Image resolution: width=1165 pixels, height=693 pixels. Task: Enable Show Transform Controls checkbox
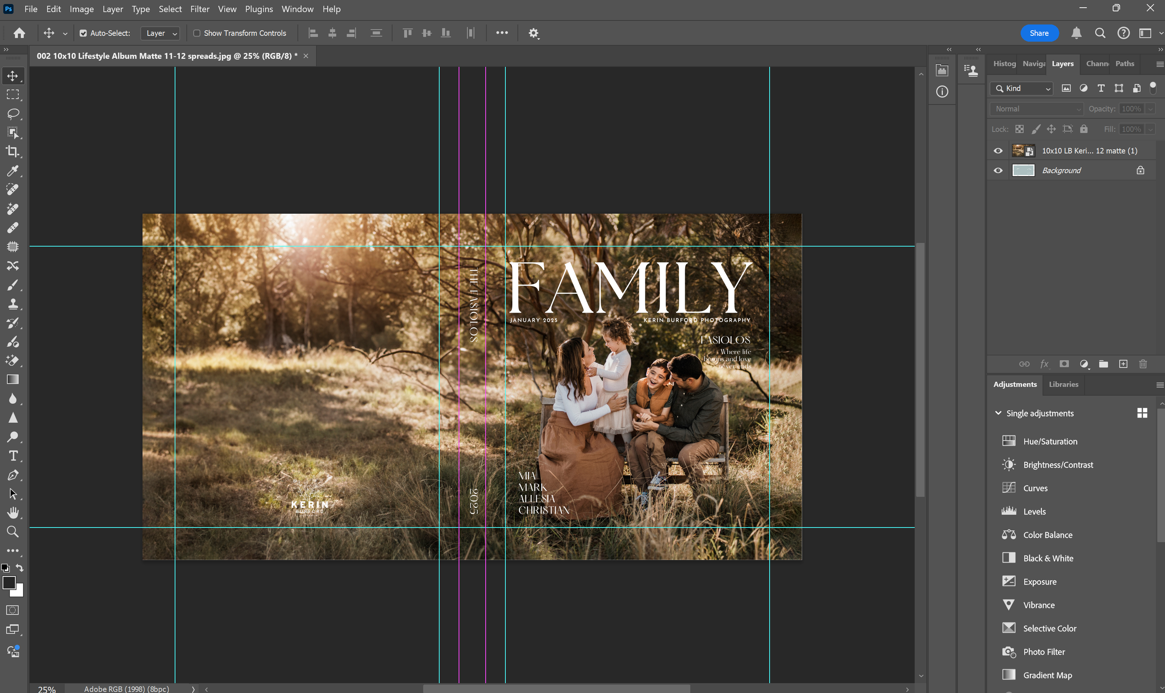pos(197,33)
